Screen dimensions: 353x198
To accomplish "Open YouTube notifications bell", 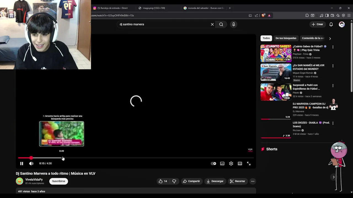I will click(331, 24).
